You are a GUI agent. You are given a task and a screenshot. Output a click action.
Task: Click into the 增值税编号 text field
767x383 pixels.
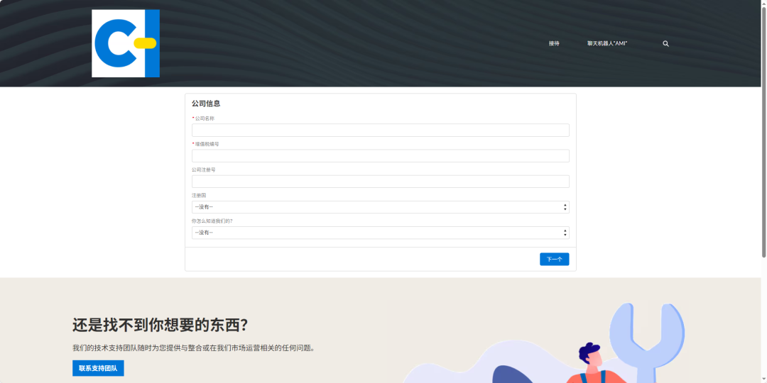tap(380, 156)
